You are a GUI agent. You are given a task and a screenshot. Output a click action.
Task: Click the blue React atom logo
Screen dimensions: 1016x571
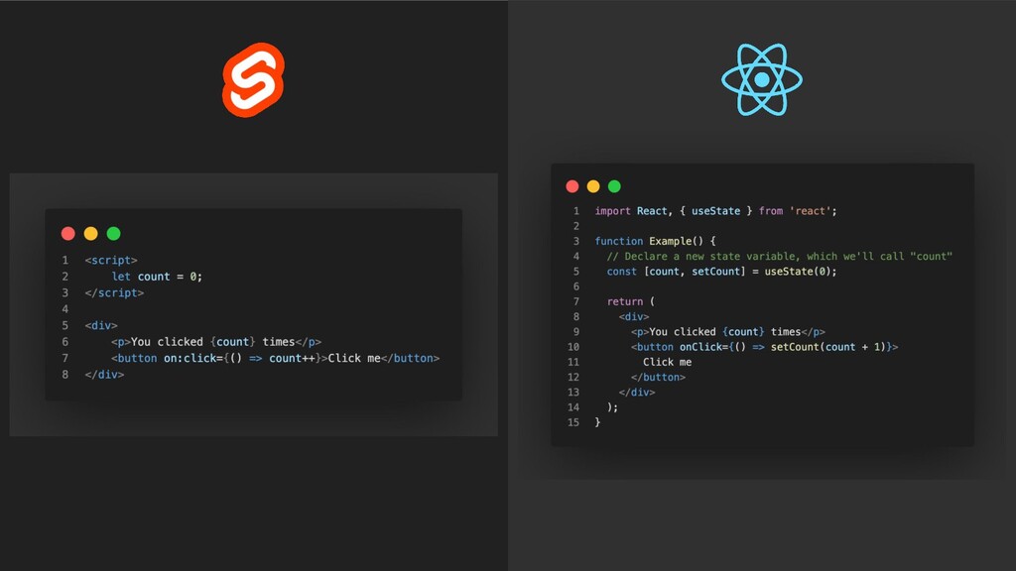pos(762,79)
